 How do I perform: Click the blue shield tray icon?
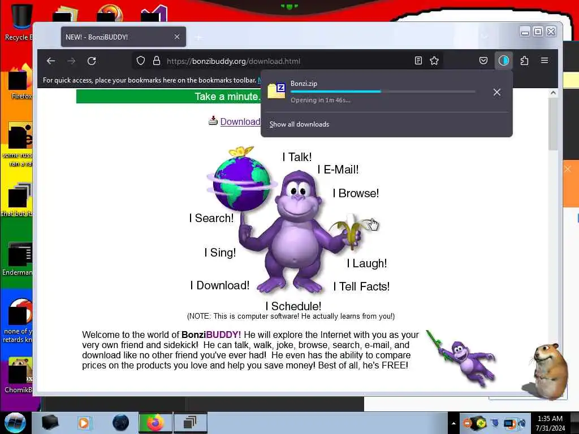coord(495,423)
